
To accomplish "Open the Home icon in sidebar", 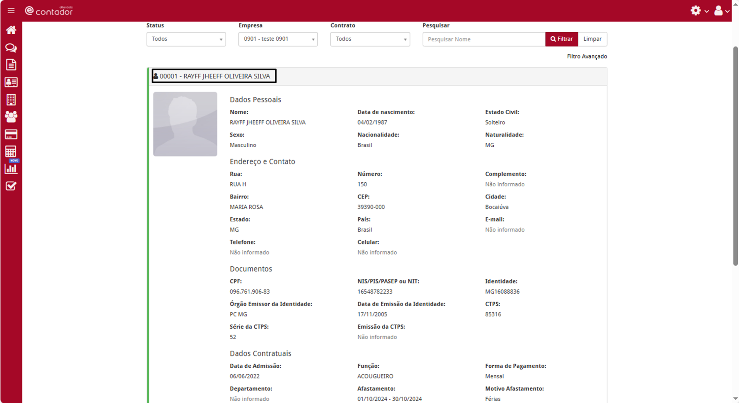I will (11, 30).
